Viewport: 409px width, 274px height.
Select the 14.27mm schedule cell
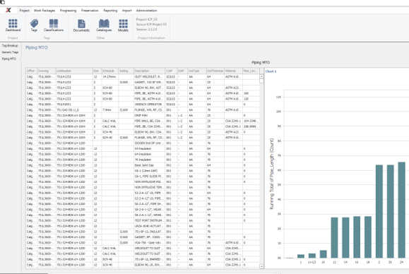[109, 77]
